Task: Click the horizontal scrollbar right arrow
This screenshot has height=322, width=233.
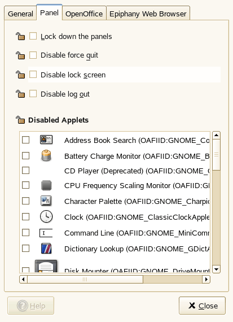Action: (x=206, y=279)
